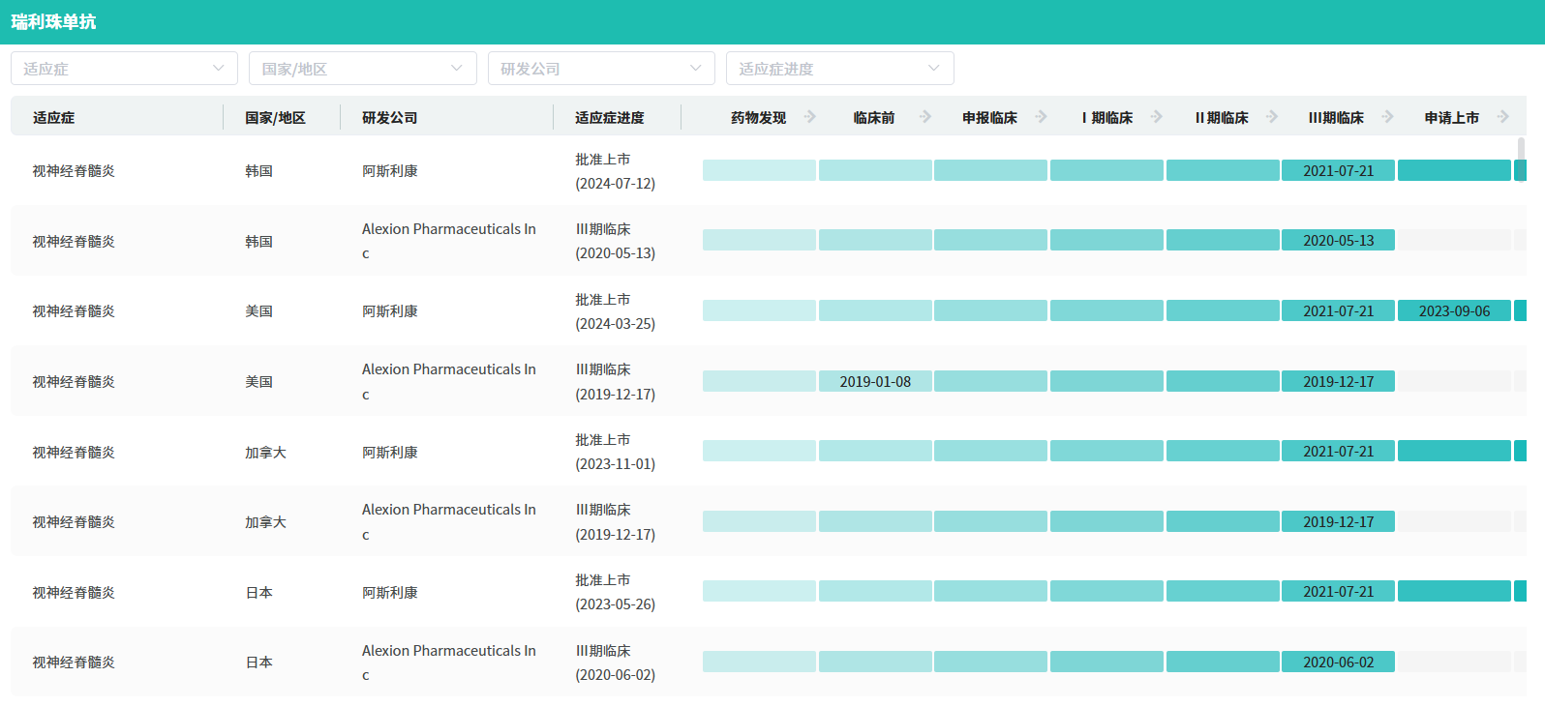Click the arrow icon after II期临床 header
This screenshot has width=1545, height=707.
[1272, 117]
